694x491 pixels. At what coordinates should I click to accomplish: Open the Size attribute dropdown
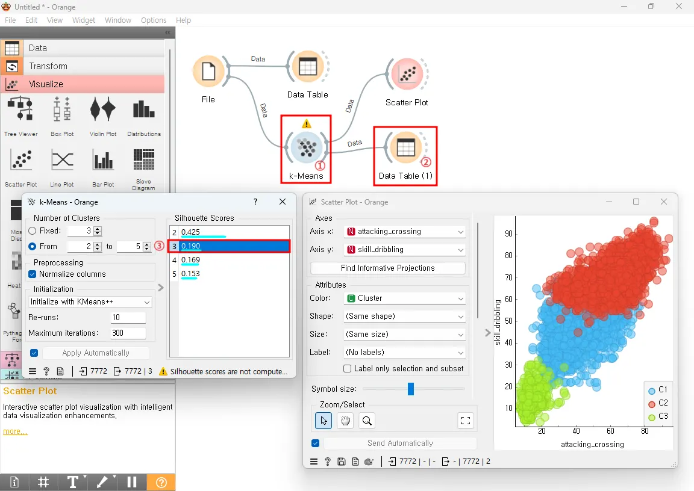pos(405,335)
